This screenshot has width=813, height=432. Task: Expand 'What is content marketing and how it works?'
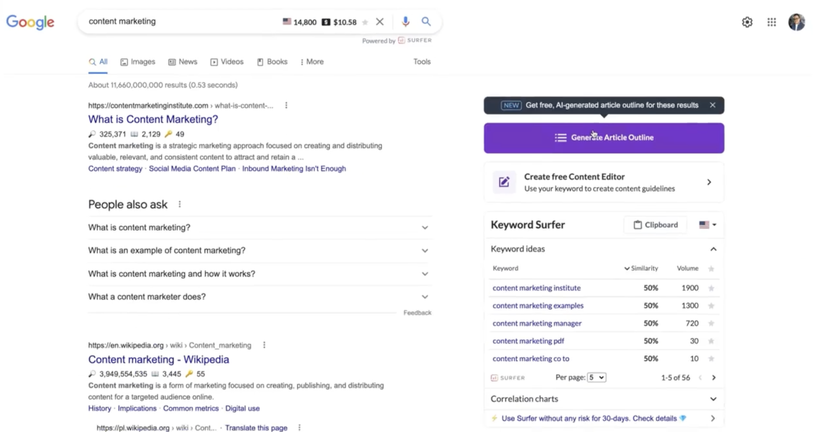260,274
